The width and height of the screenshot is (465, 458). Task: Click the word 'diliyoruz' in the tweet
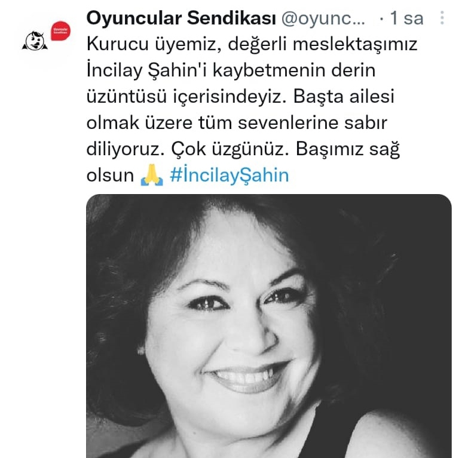pos(126,149)
